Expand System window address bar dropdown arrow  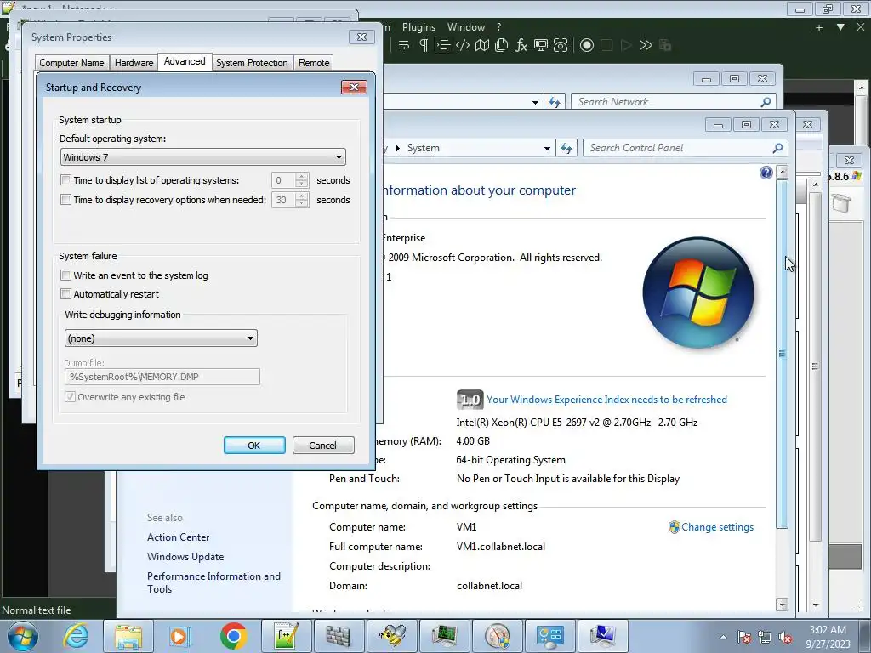pyautogui.click(x=547, y=148)
